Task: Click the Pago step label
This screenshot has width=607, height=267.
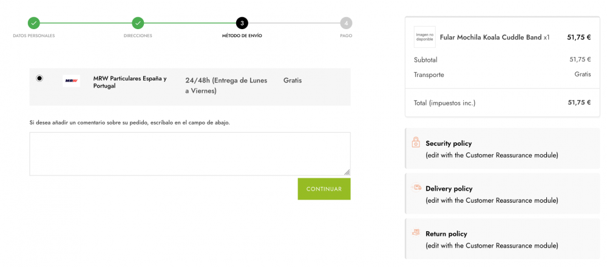Action: 346,36
